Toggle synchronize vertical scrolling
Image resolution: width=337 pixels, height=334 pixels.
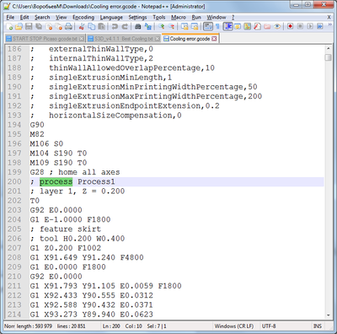pos(185,27)
